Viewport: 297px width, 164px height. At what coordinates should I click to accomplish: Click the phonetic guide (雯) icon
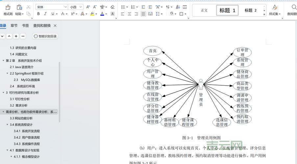[102, 7]
